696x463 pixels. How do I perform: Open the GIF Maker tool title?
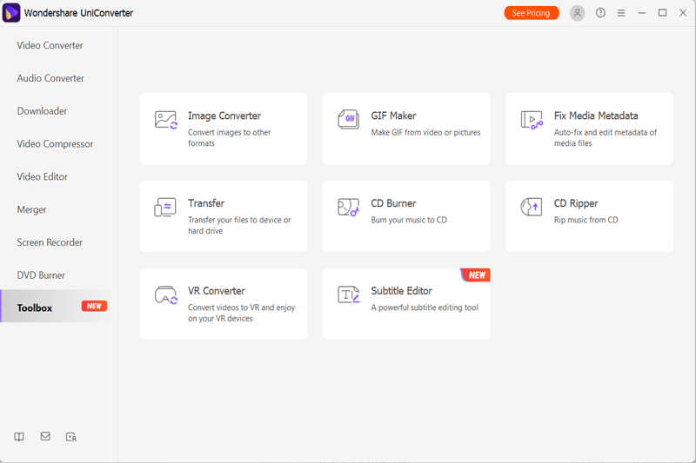(393, 116)
